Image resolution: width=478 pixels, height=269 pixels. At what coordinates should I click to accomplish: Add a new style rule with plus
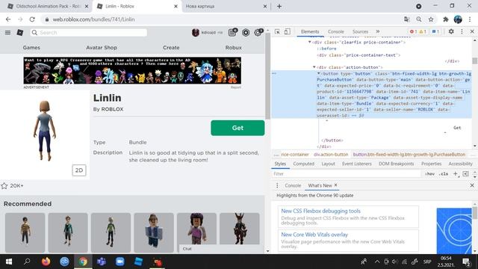(x=455, y=173)
